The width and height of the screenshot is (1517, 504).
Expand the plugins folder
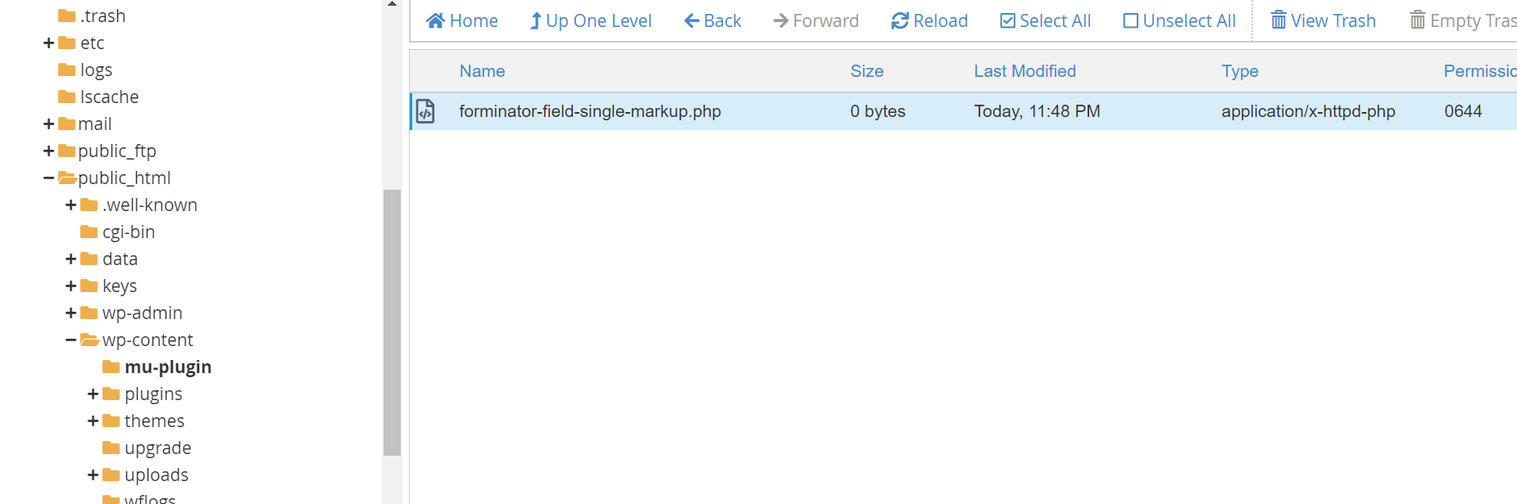(93, 394)
